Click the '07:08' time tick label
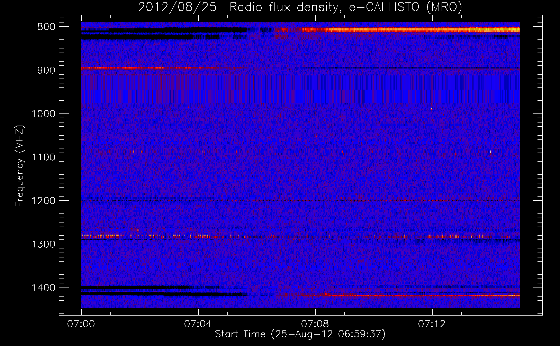Image resolution: width=560 pixels, height=346 pixels. coord(315,324)
